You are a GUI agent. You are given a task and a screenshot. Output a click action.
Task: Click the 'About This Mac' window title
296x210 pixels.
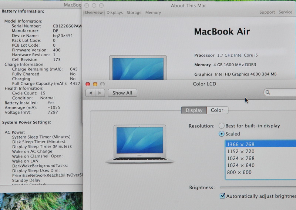(189, 6)
